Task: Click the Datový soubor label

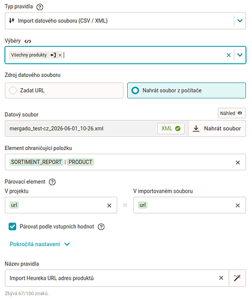Action: point(22,115)
